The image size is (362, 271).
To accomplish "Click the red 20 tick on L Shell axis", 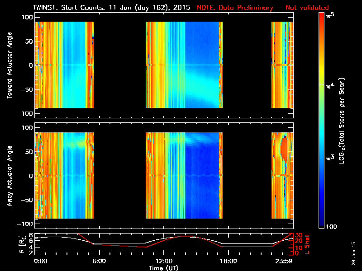I will 299,241.
